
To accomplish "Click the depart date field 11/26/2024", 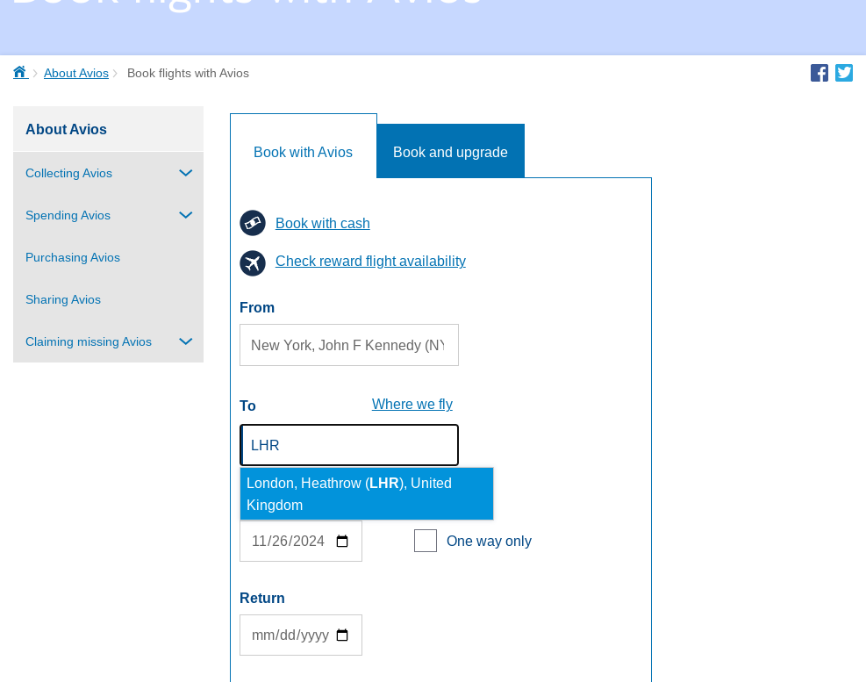I will pos(301,541).
